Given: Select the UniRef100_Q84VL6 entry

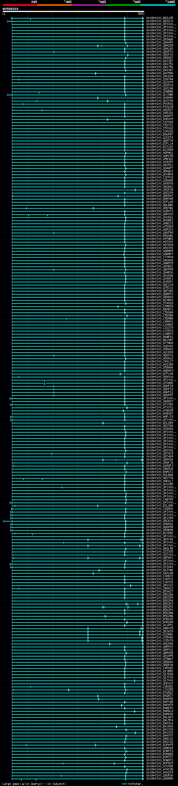Looking at the screenshot, I should click(x=160, y=376).
